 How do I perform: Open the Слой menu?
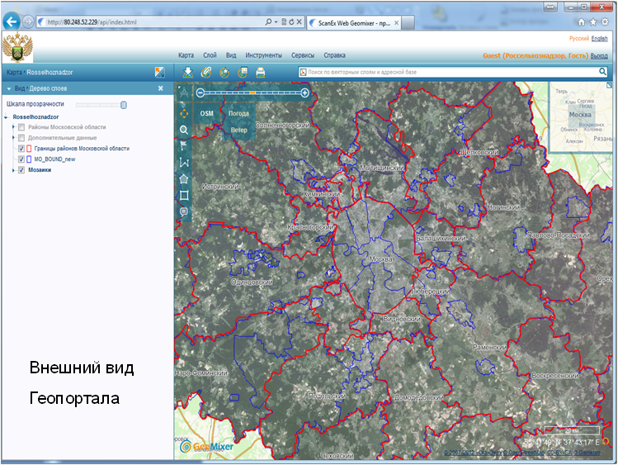tap(210, 55)
